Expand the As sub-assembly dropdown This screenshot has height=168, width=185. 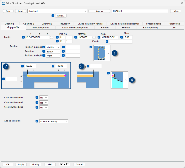[54, 121]
